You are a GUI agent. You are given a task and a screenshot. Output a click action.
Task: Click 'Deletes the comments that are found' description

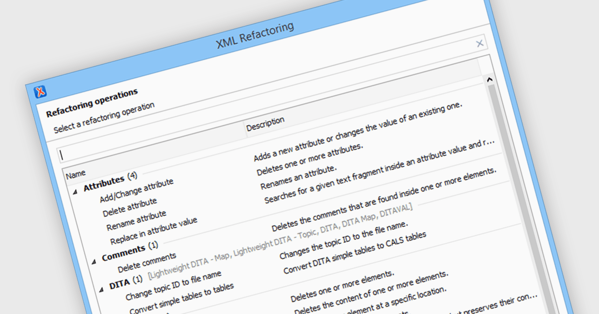tap(385, 199)
